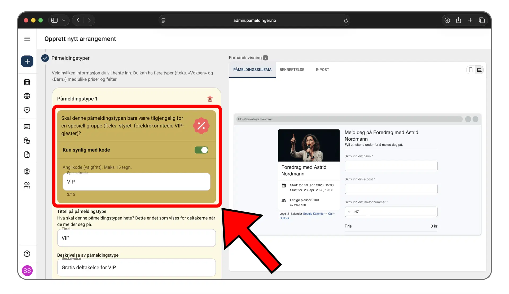Screen dimensions: 509x294
Task: Click the help question mark icon
Action: [x=27, y=254]
